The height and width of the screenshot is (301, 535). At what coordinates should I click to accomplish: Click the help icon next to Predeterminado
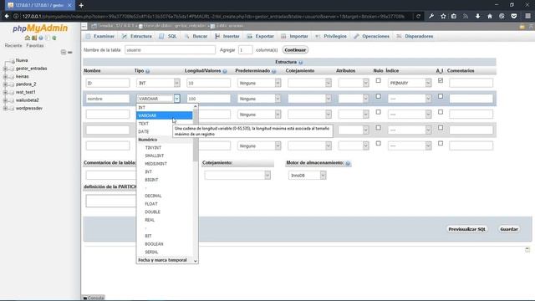click(x=273, y=71)
